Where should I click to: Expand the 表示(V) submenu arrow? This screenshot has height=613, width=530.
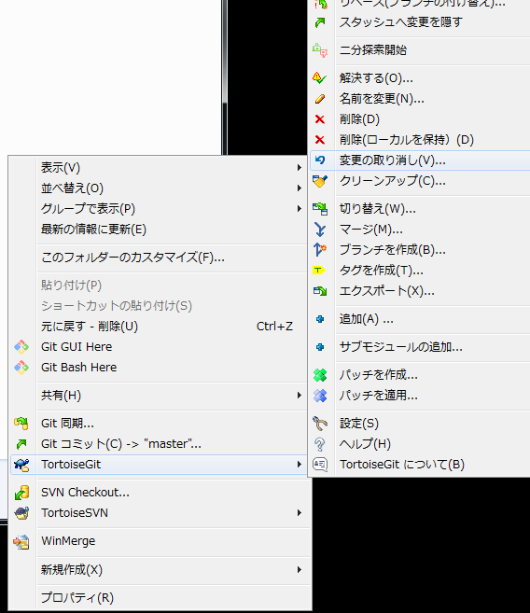(x=299, y=168)
